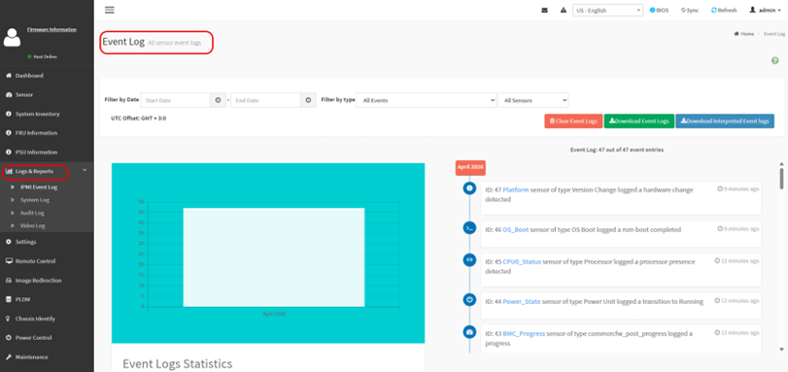This screenshot has height=372, width=788.
Task: Focus the Start Date input field
Action: 175,100
